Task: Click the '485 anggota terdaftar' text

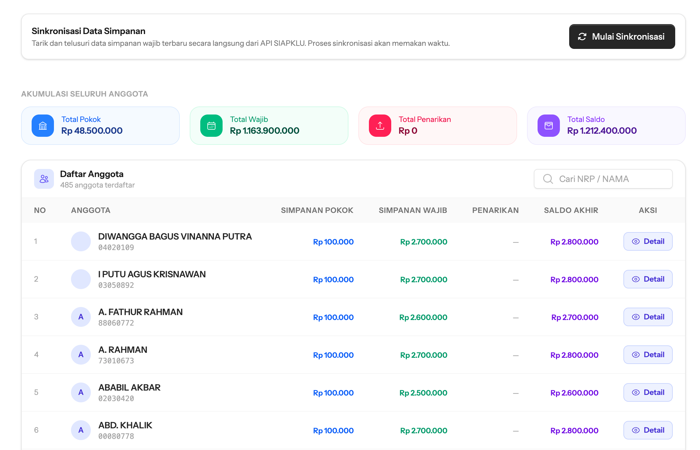Action: [x=97, y=185]
